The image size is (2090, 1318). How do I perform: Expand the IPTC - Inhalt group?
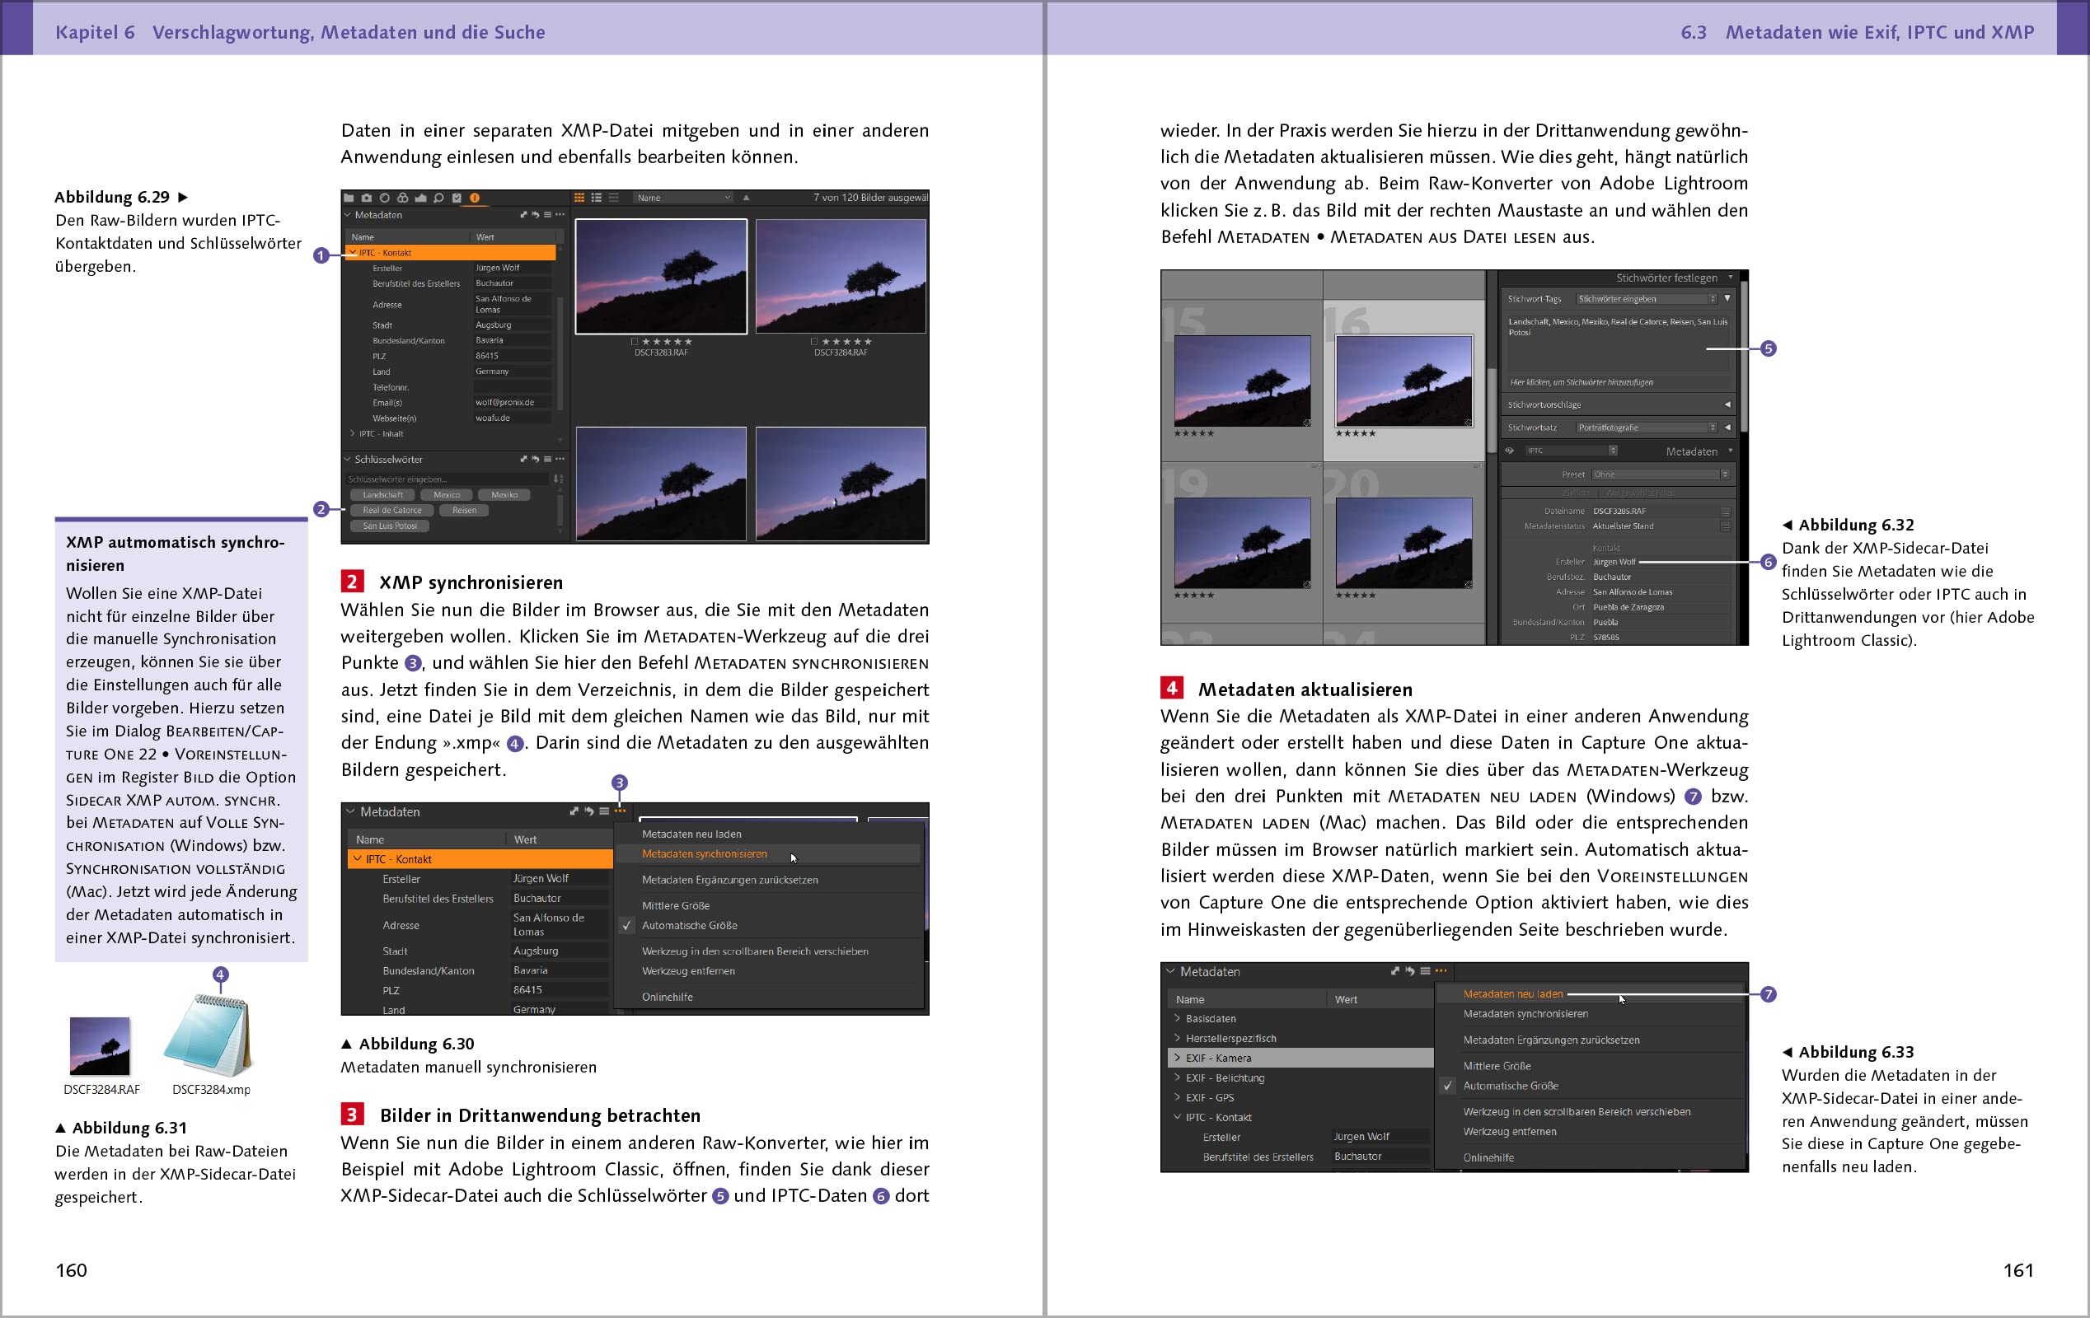[x=353, y=433]
